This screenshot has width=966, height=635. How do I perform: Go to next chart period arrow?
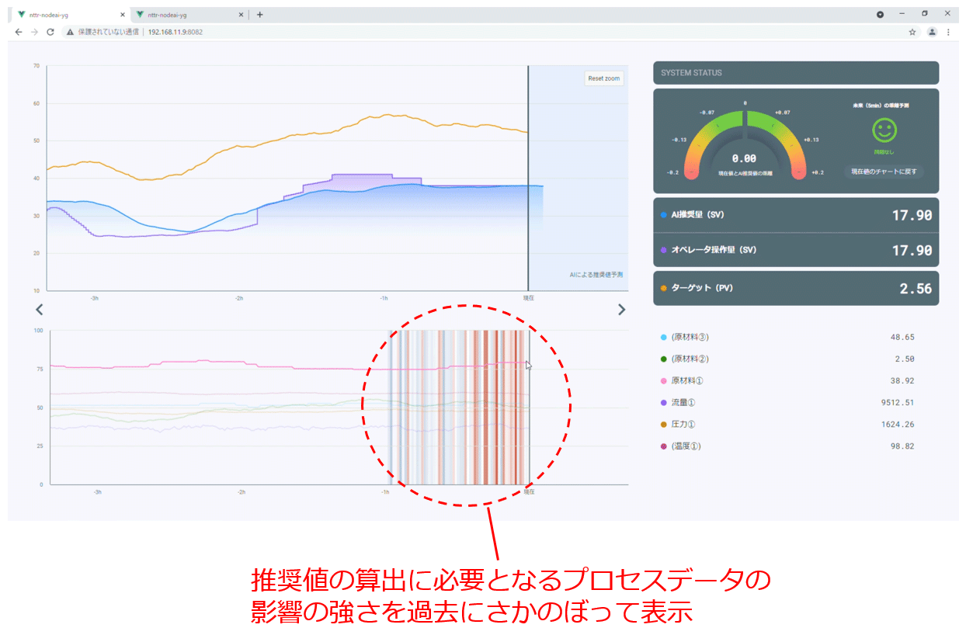coord(621,309)
